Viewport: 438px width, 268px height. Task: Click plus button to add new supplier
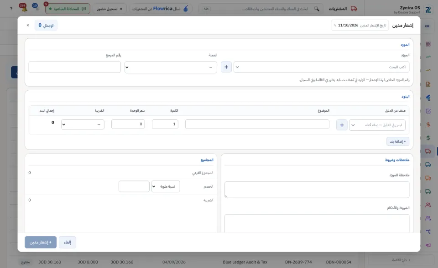(226, 67)
